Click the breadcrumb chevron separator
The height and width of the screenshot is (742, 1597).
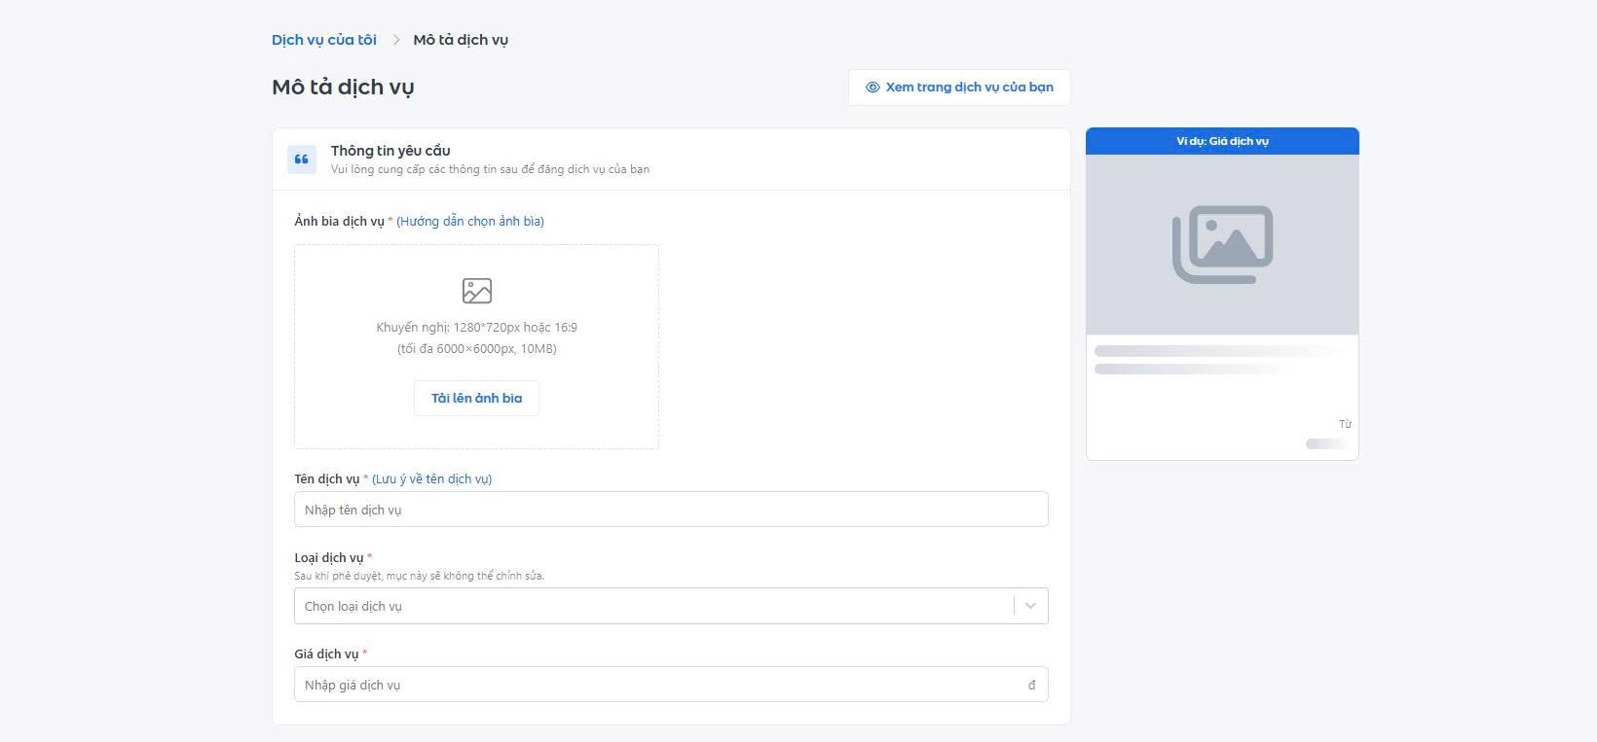coord(396,40)
